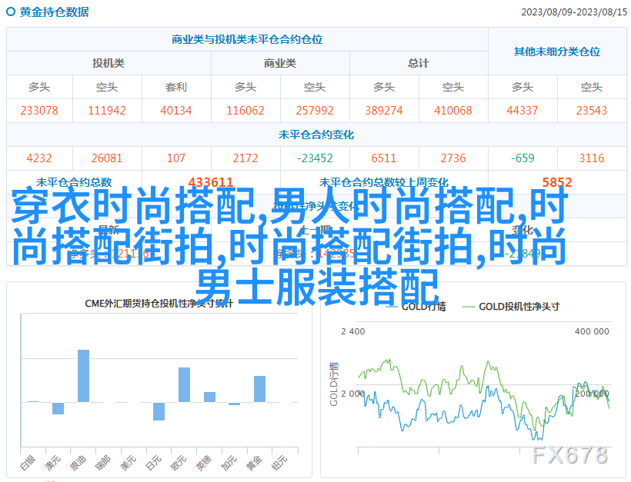Screen dimensions: 631x482
Task: Click the weekly change value 5852
Action: (557, 182)
